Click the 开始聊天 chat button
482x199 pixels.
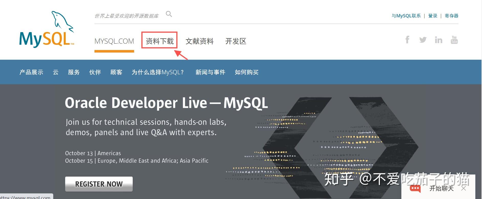[442, 188]
